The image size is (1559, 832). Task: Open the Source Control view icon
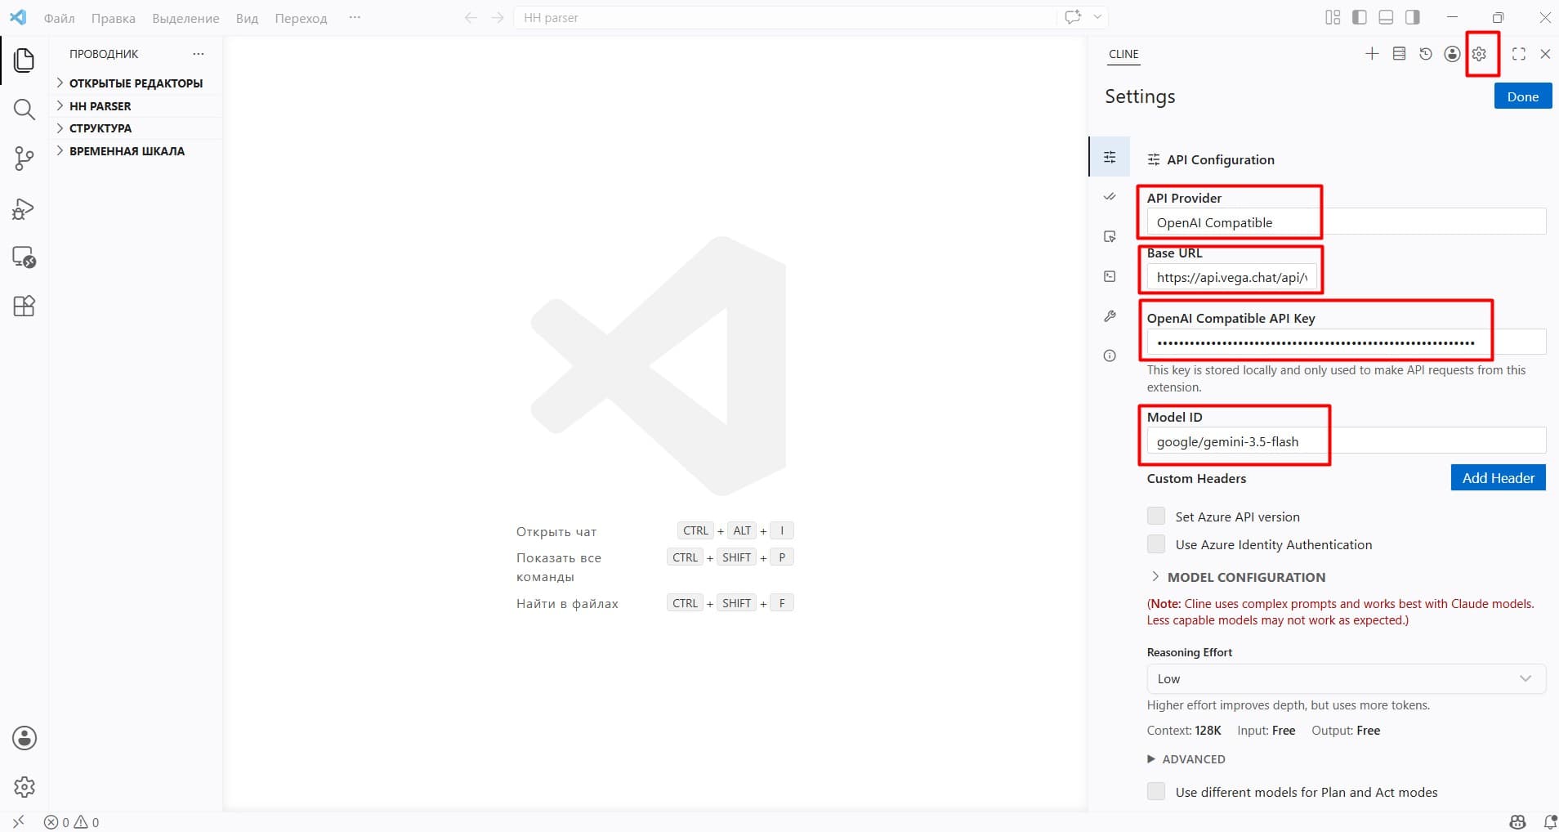(x=24, y=159)
